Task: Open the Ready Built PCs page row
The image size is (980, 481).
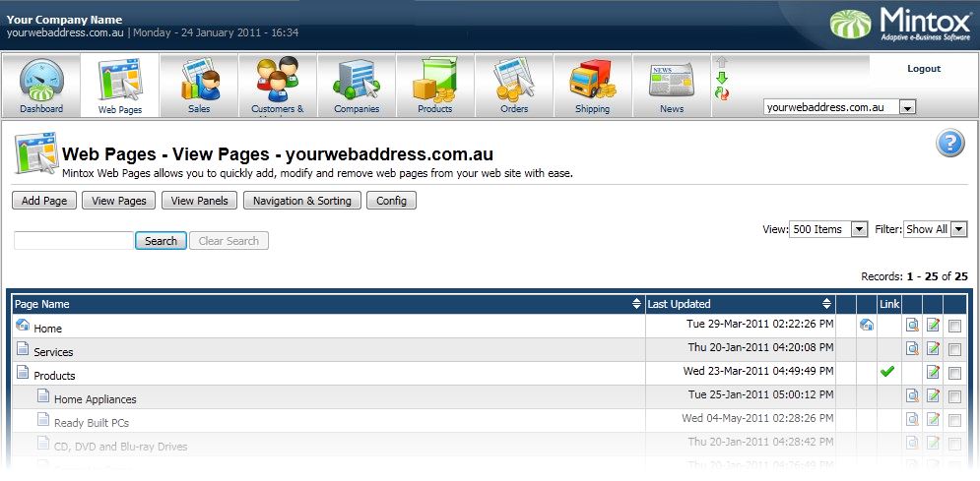Action: [489, 420]
